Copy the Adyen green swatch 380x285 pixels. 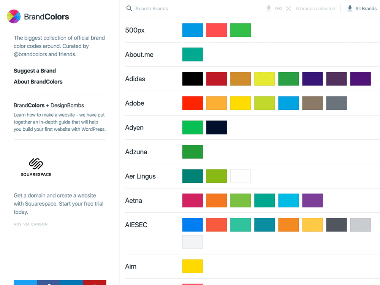pos(193,127)
